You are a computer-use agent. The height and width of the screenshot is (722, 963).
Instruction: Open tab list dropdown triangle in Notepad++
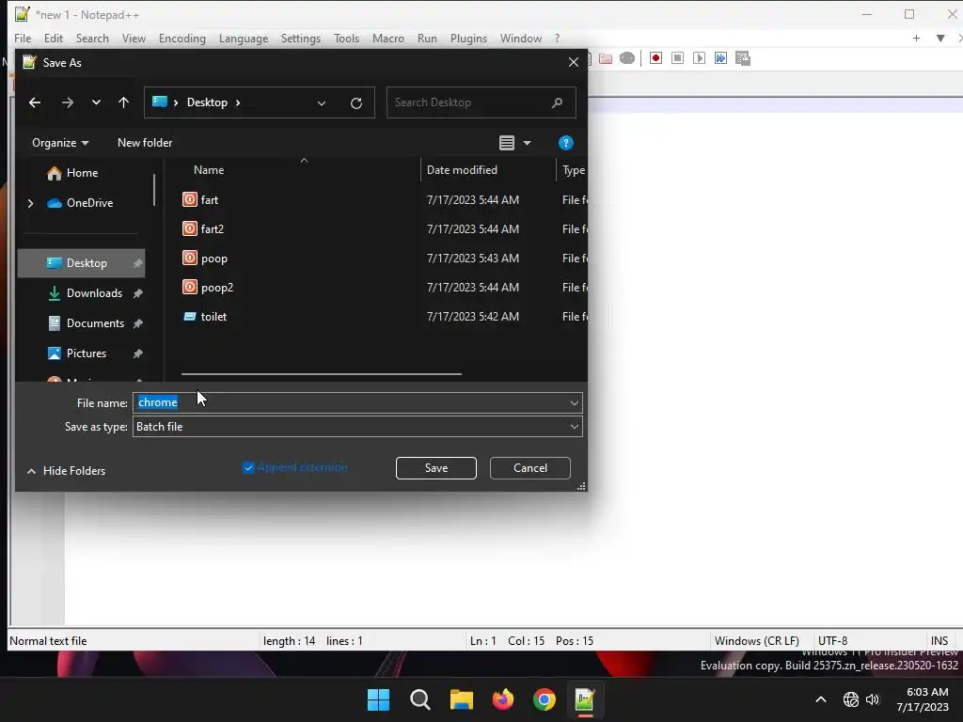click(x=940, y=38)
